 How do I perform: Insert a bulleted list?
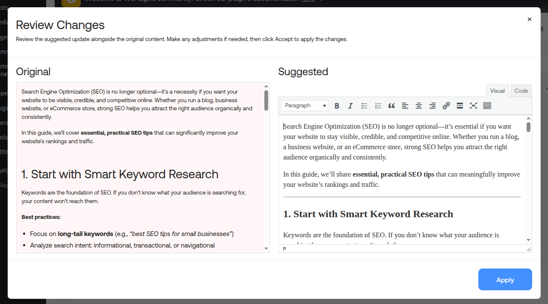(x=364, y=106)
